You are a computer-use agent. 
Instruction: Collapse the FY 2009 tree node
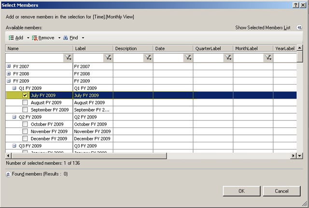coord(9,81)
